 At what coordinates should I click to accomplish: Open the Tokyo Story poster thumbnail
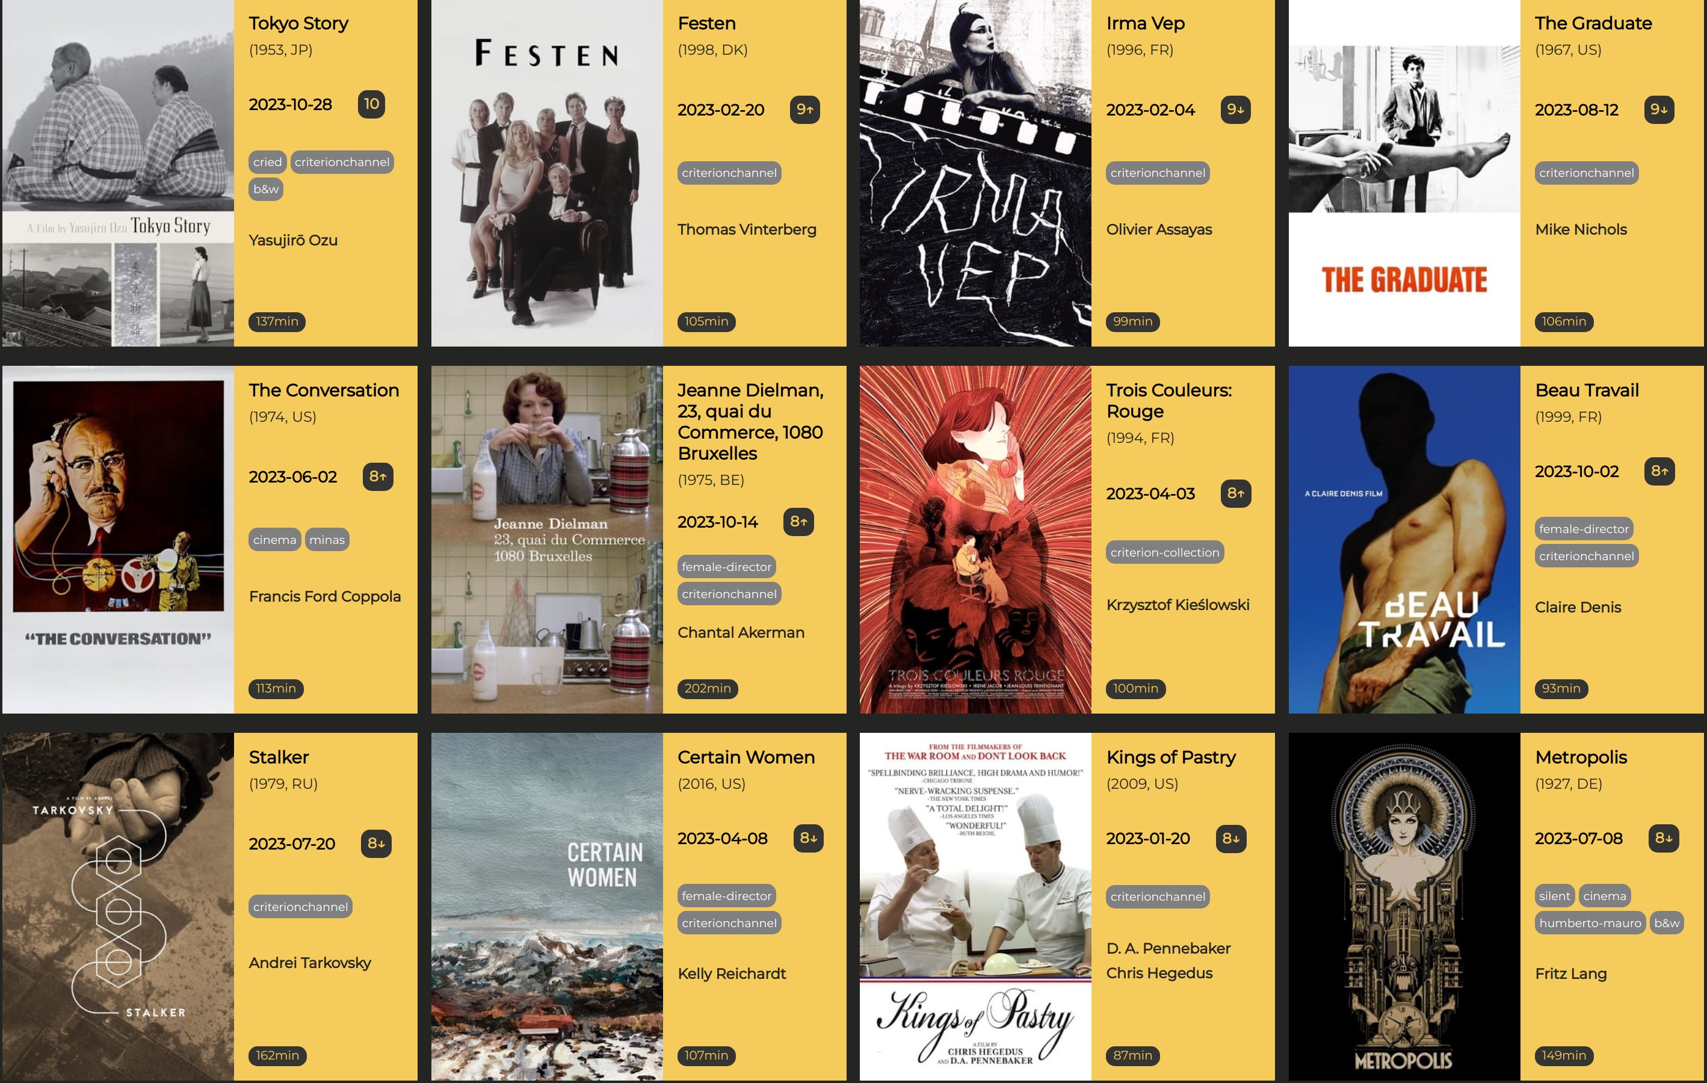(118, 173)
